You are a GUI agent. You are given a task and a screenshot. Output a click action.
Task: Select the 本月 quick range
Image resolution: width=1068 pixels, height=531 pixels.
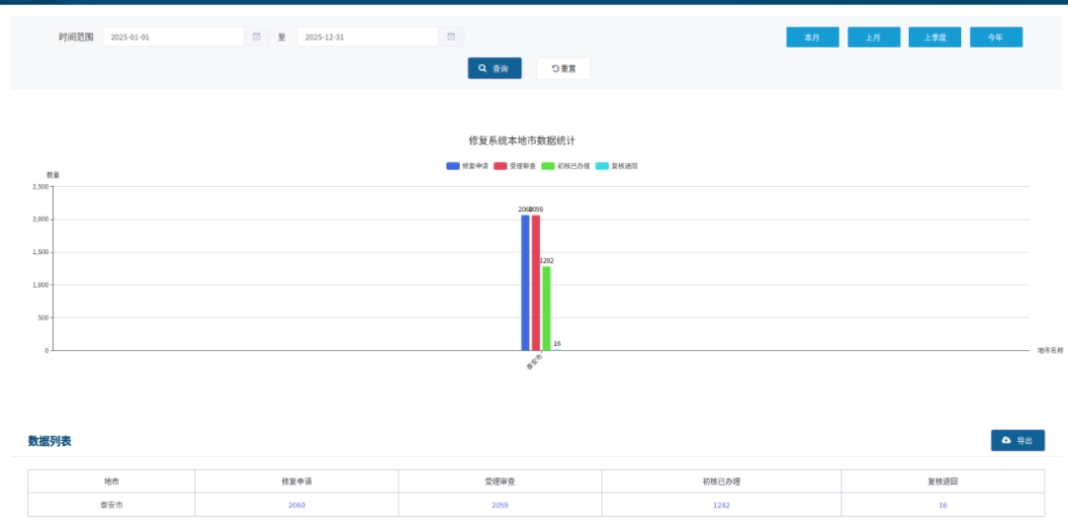coord(812,38)
